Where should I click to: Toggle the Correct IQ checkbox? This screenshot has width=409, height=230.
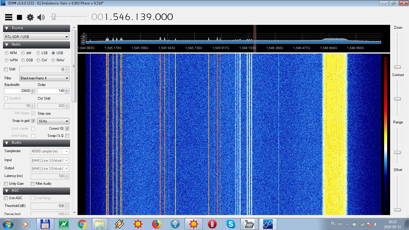click(67, 129)
